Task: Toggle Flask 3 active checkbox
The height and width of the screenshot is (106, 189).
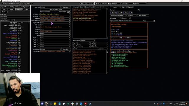Action: tap(39, 42)
